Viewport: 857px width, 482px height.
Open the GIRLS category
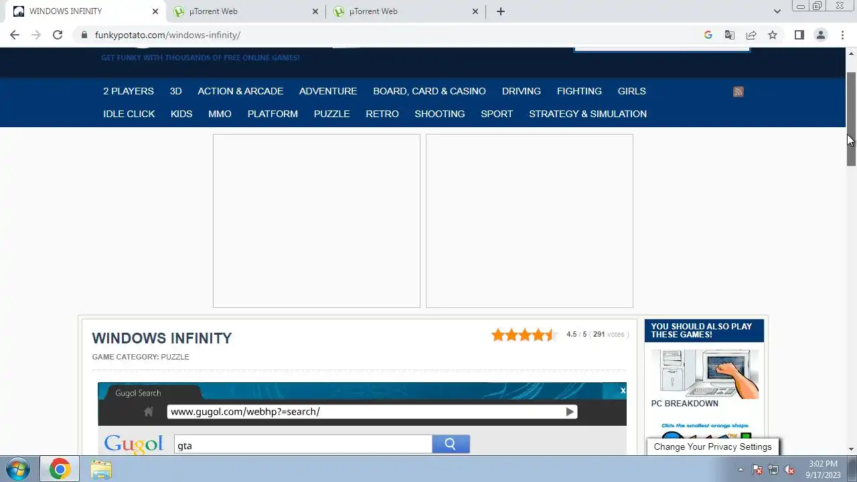pos(632,91)
